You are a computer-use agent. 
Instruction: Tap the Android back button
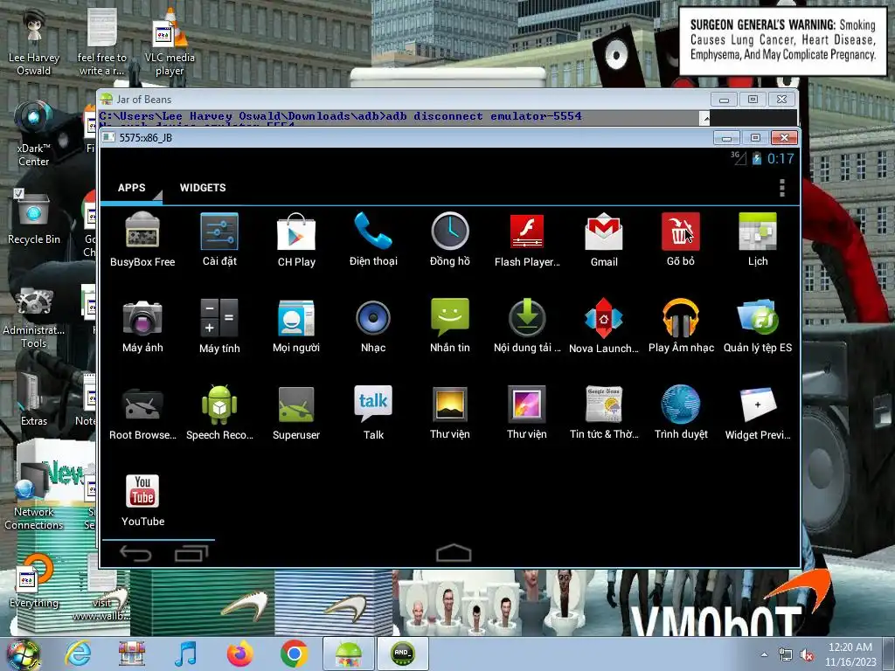point(135,553)
